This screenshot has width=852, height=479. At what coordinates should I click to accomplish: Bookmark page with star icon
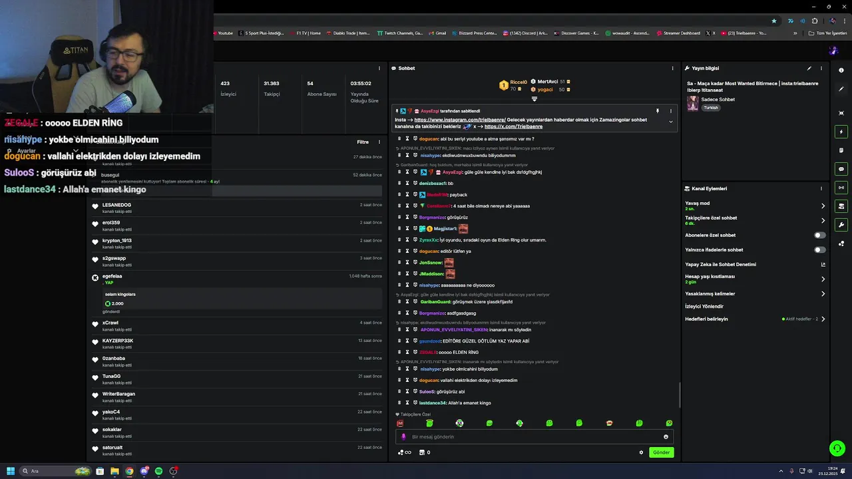[773, 21]
